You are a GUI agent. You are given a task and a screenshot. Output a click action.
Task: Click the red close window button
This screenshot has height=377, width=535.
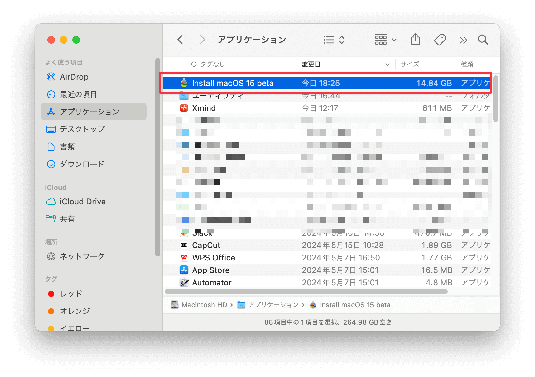(51, 40)
